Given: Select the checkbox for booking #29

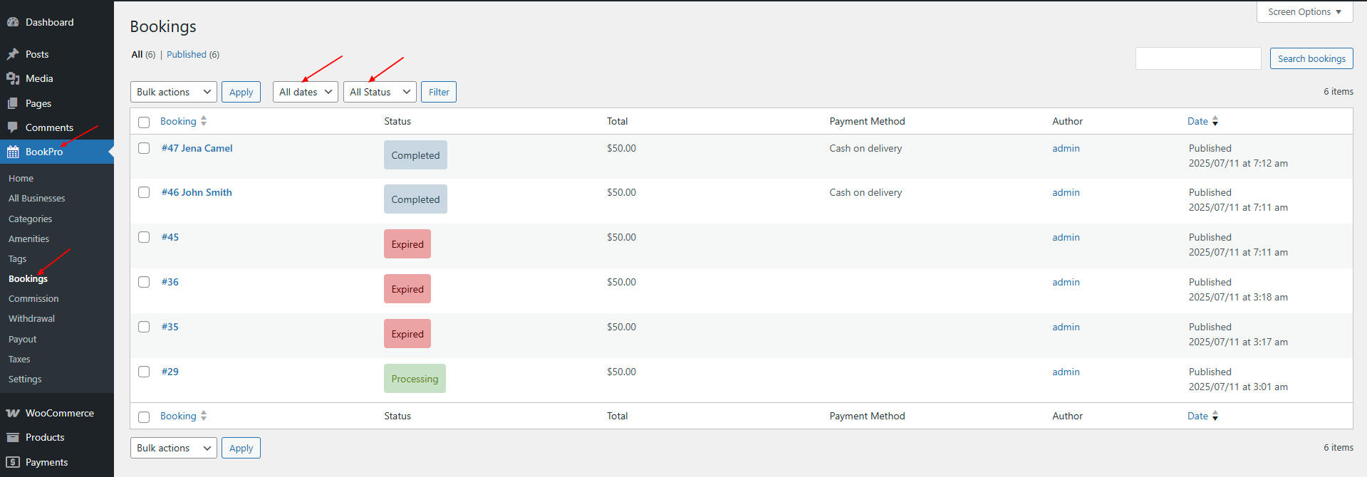Looking at the screenshot, I should (144, 372).
